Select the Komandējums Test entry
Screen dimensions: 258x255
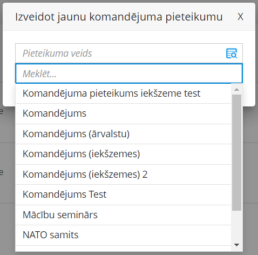pos(123,194)
